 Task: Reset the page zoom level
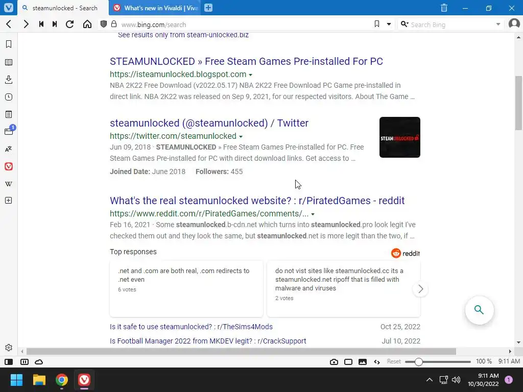pos(394,361)
